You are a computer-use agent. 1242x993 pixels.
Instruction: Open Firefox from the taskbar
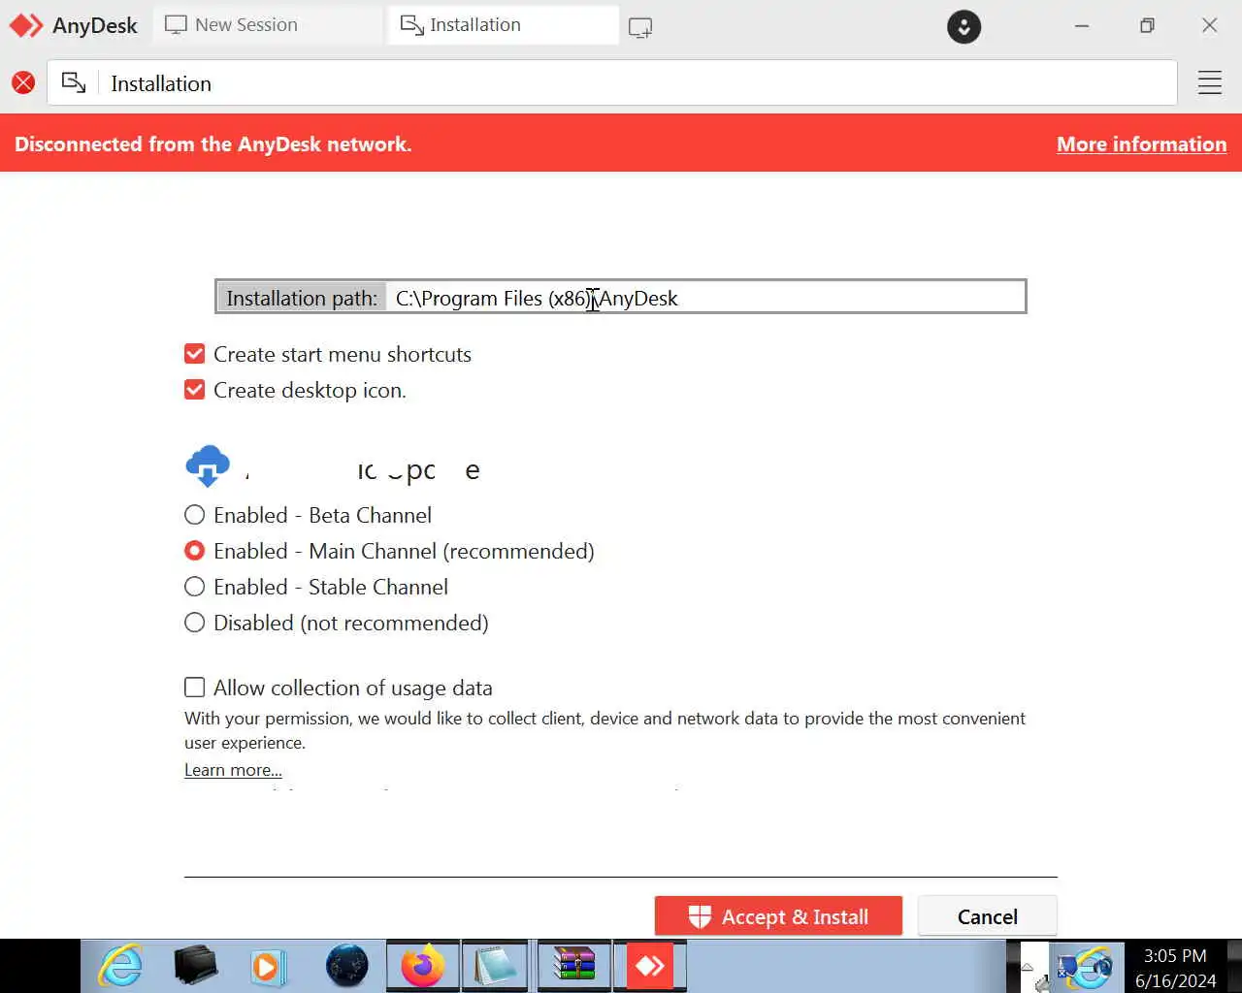(x=423, y=966)
